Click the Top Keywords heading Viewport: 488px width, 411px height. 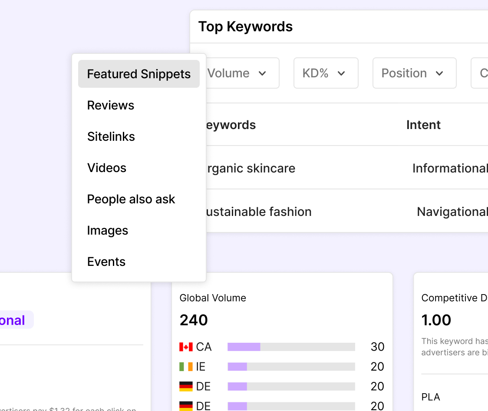(246, 27)
